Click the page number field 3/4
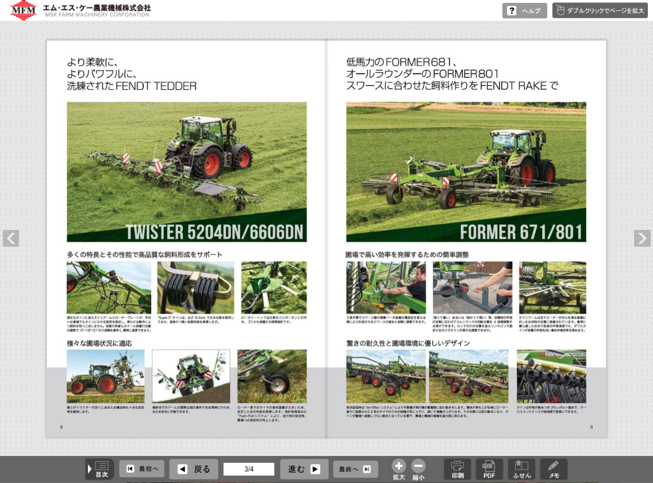This screenshot has height=483, width=653. pyautogui.click(x=249, y=469)
